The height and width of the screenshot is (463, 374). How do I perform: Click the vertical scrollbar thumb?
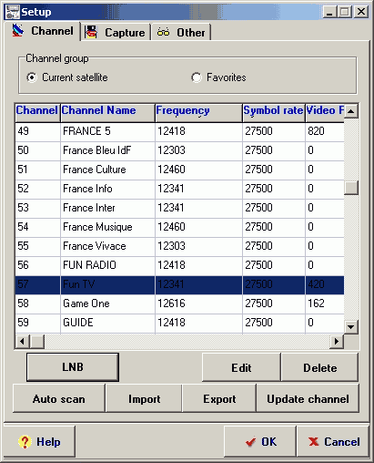[x=351, y=188]
